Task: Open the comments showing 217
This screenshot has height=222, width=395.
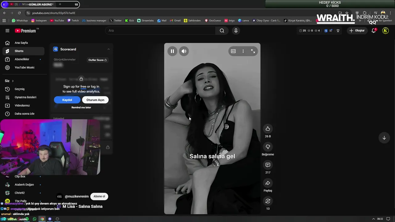Action: [x=268, y=165]
